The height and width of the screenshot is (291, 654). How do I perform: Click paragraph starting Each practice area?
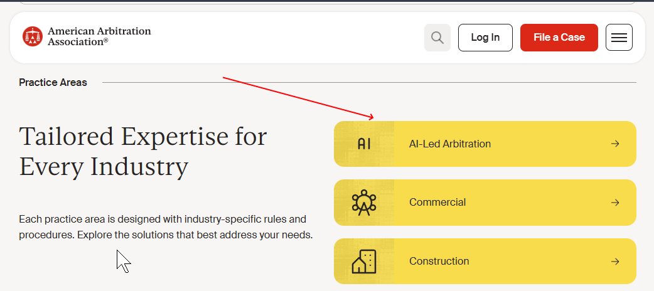(166, 227)
